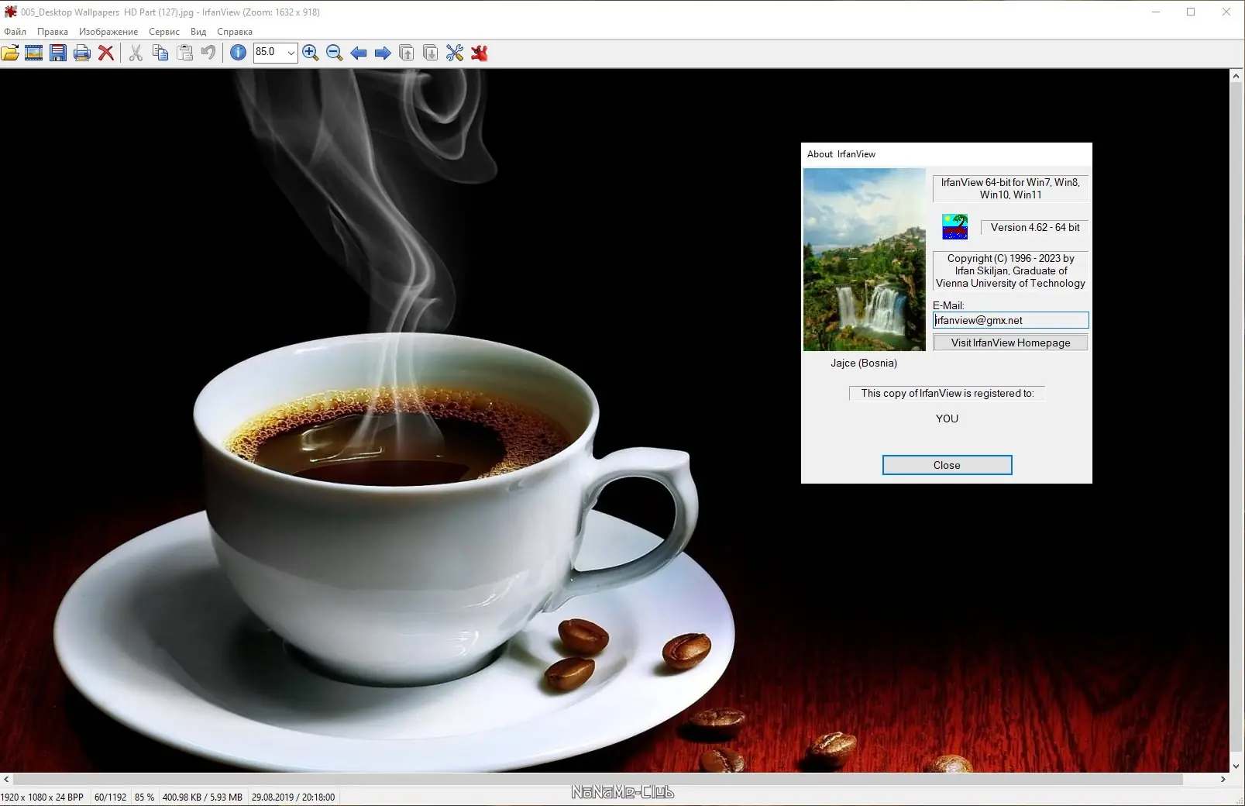Minimize the IrfanView window

[x=1156, y=12]
